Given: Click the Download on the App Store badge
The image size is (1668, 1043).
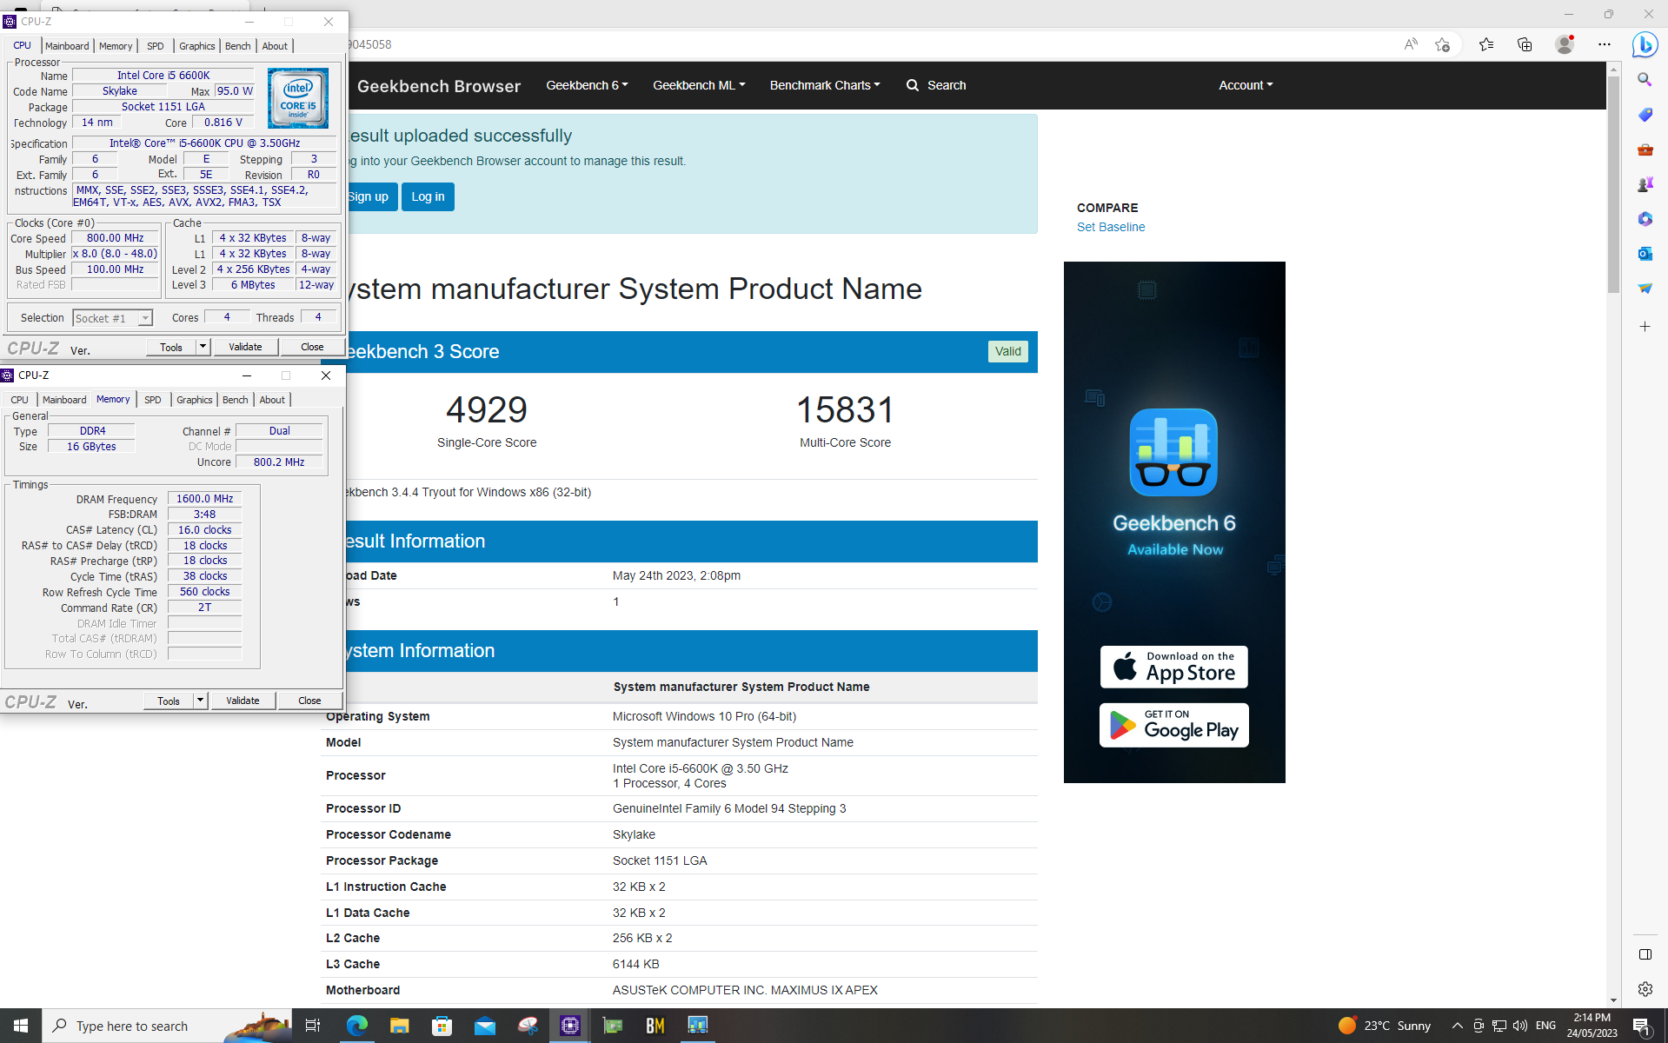Looking at the screenshot, I should tap(1173, 667).
